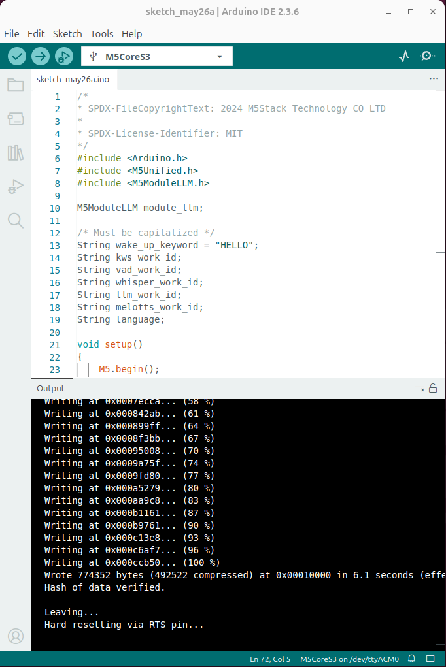Click the Output panel vertical scrollbar
Screen dimensions: 446x667
pos(441,524)
